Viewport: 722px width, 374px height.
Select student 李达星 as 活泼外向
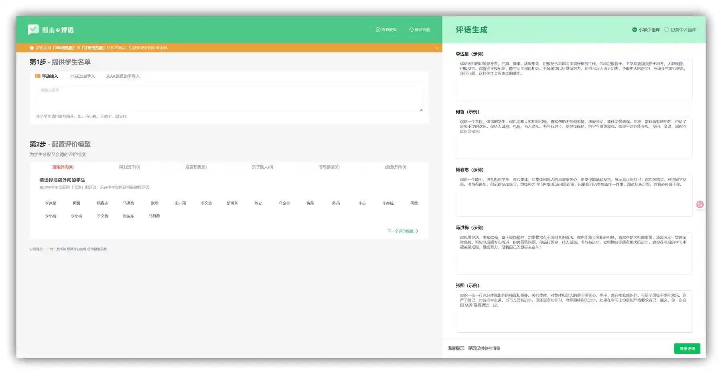click(51, 203)
